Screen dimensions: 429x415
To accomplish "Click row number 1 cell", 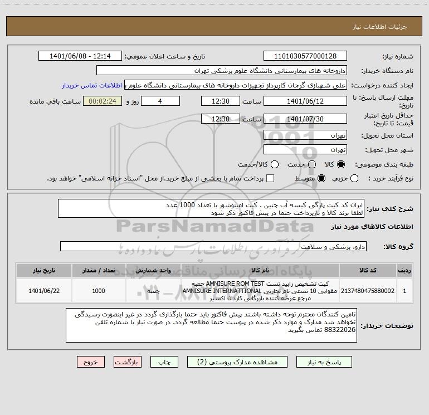I will click(x=404, y=291).
